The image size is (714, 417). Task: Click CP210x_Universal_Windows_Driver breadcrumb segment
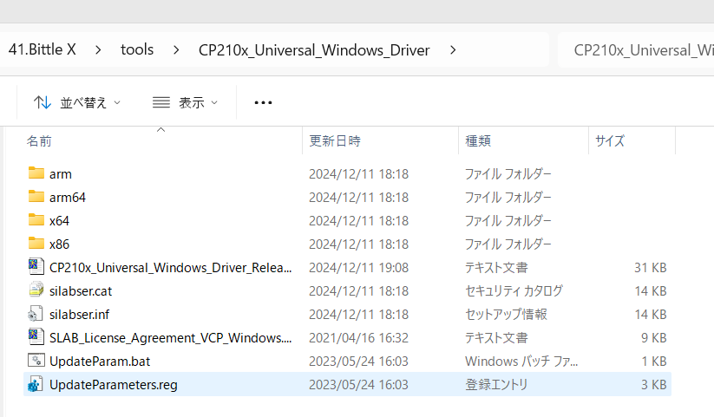[x=314, y=50]
